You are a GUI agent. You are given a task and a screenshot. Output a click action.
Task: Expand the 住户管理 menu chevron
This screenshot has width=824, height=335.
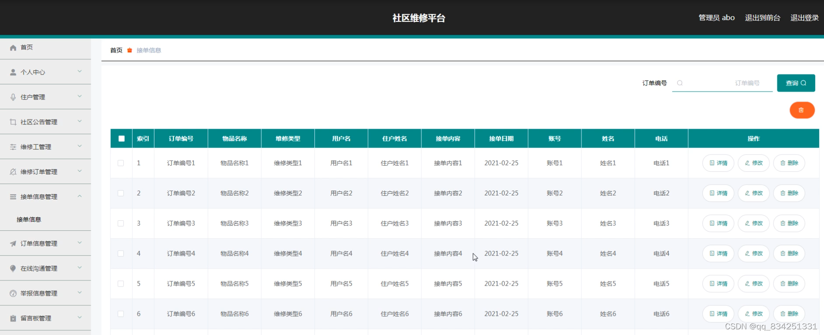pyautogui.click(x=80, y=96)
